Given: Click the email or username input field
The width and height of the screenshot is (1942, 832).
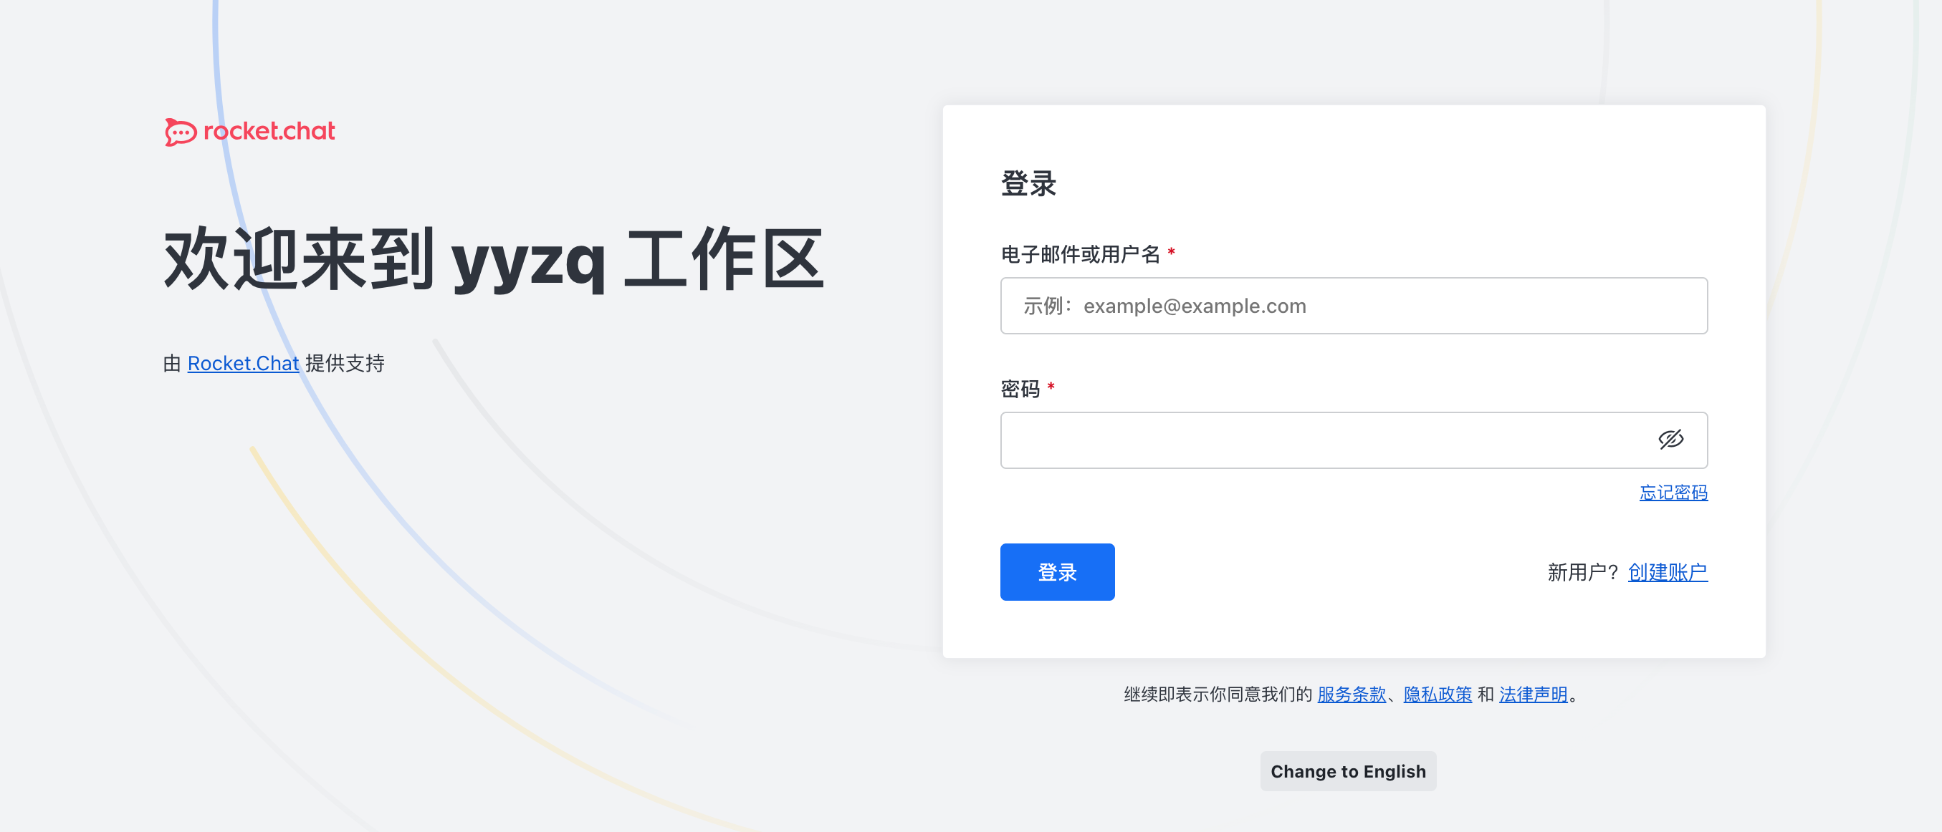Looking at the screenshot, I should coord(1353,306).
